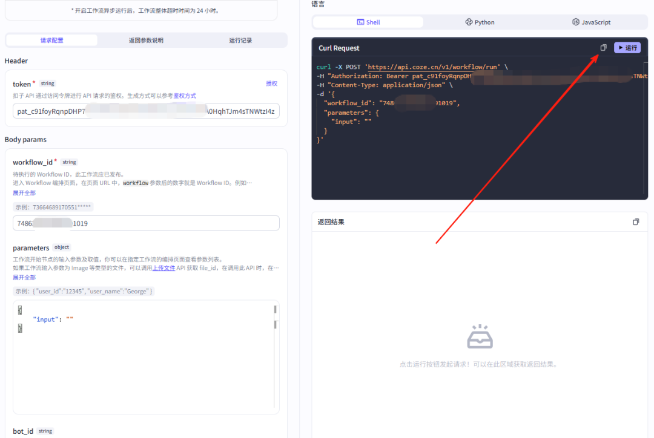The width and height of the screenshot is (654, 438).
Task: Switch to the Python language tab
Action: click(480, 22)
